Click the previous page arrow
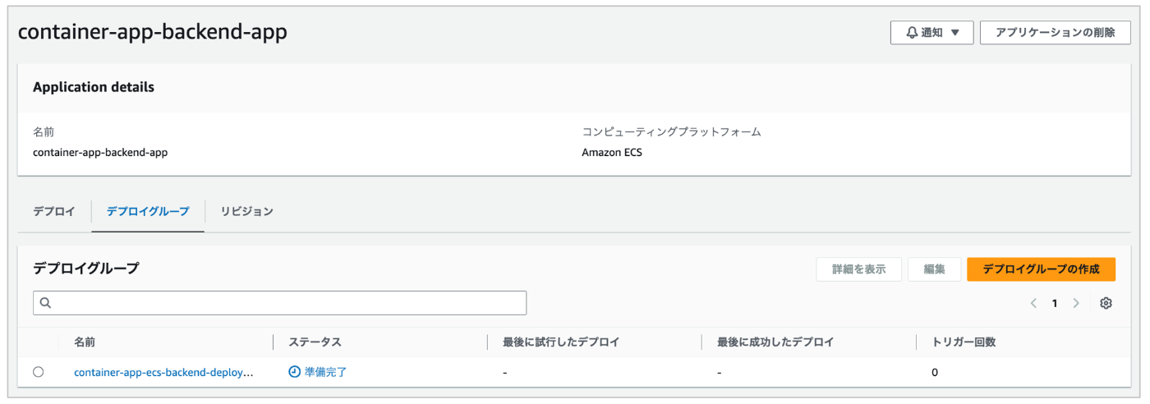 click(x=1033, y=303)
